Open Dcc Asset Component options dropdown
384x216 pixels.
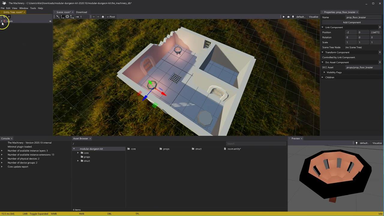pos(380,62)
